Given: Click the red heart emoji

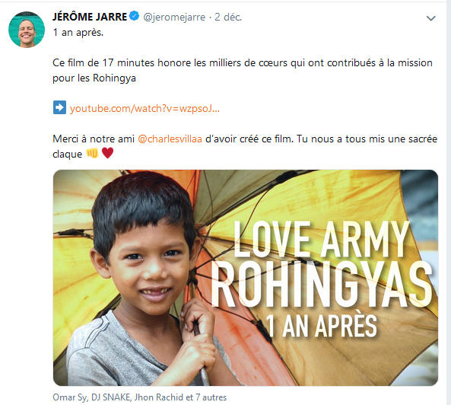Looking at the screenshot, I should 107,153.
